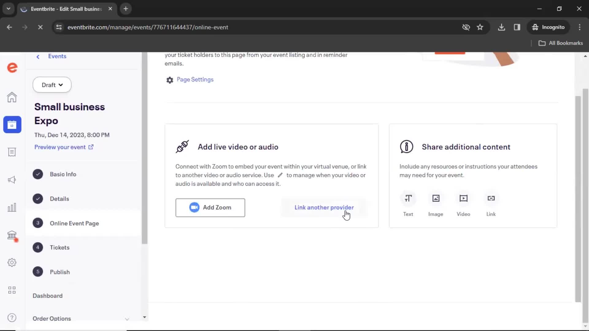
Task: Open the Finance bank building icon
Action: pyautogui.click(x=12, y=235)
